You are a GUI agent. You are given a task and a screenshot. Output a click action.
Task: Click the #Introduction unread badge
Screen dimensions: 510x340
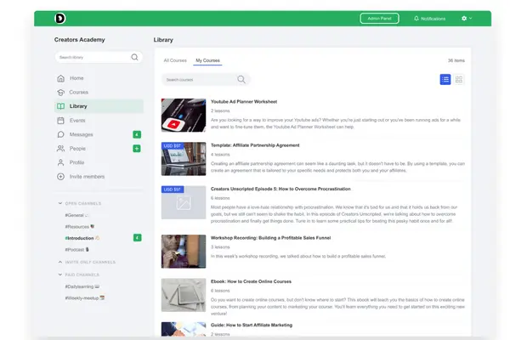coord(137,238)
